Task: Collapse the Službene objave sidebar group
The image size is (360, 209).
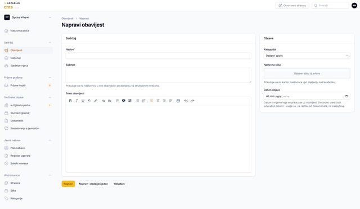Action: 50,97
